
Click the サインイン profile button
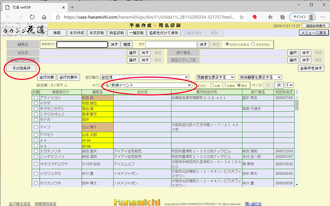coord(302,17)
